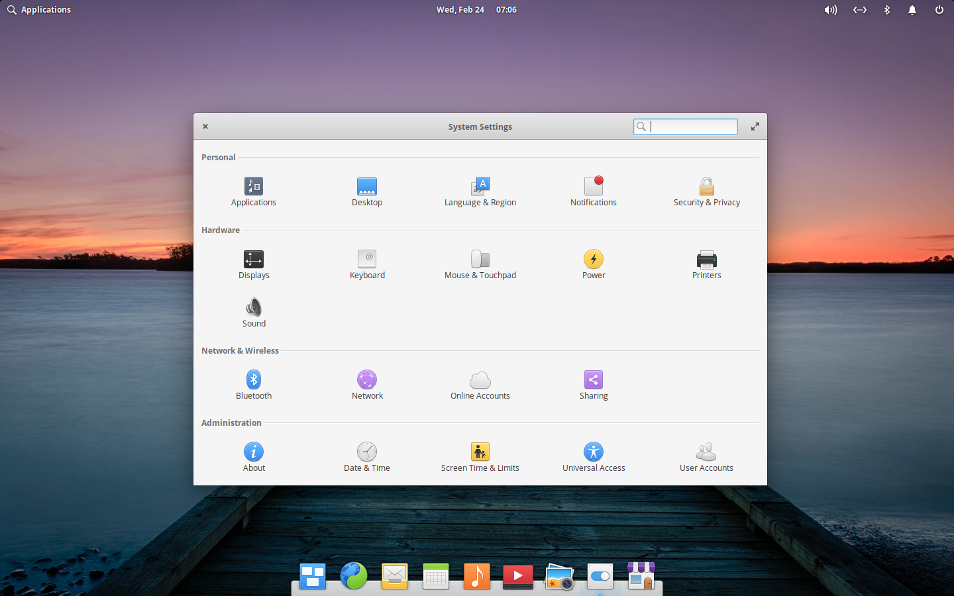Open Sharing settings

[594, 384]
